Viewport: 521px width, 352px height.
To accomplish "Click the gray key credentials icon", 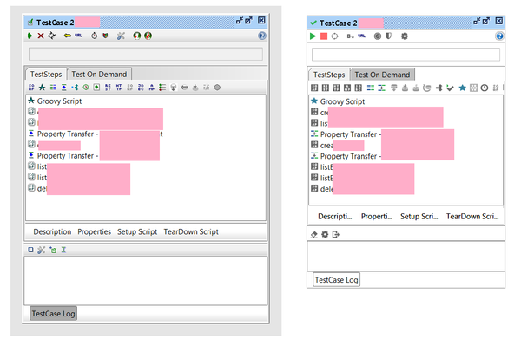I will click(x=351, y=36).
